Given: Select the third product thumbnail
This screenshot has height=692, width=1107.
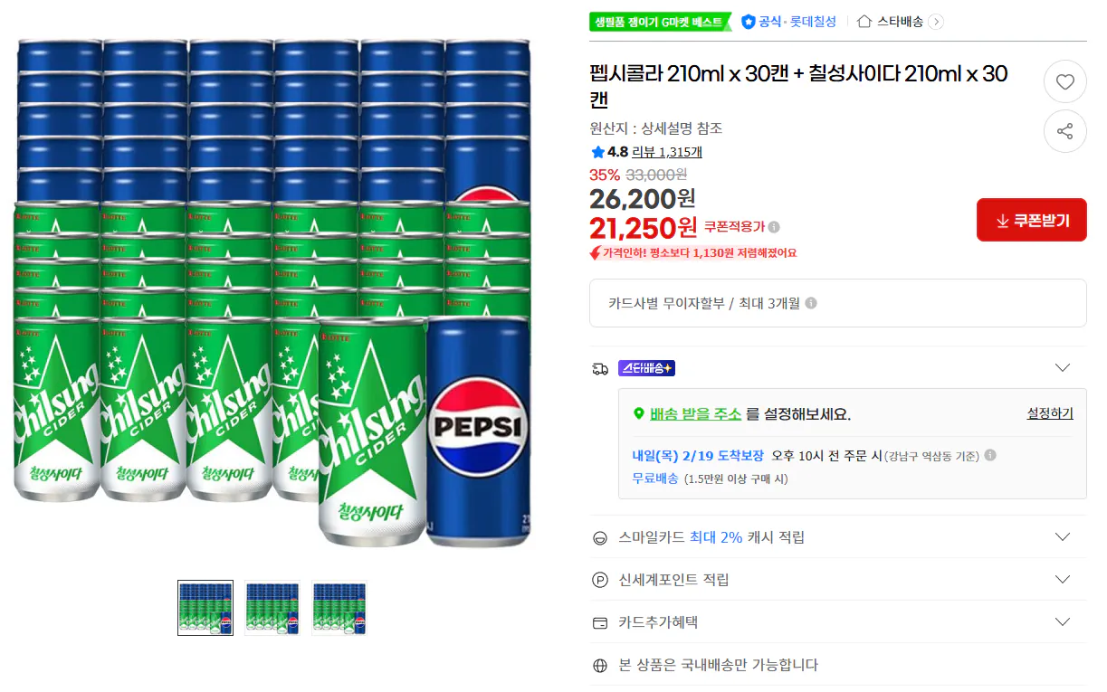Looking at the screenshot, I should click(x=339, y=607).
